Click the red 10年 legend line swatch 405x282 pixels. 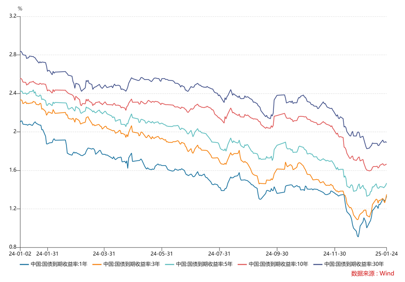243,264
